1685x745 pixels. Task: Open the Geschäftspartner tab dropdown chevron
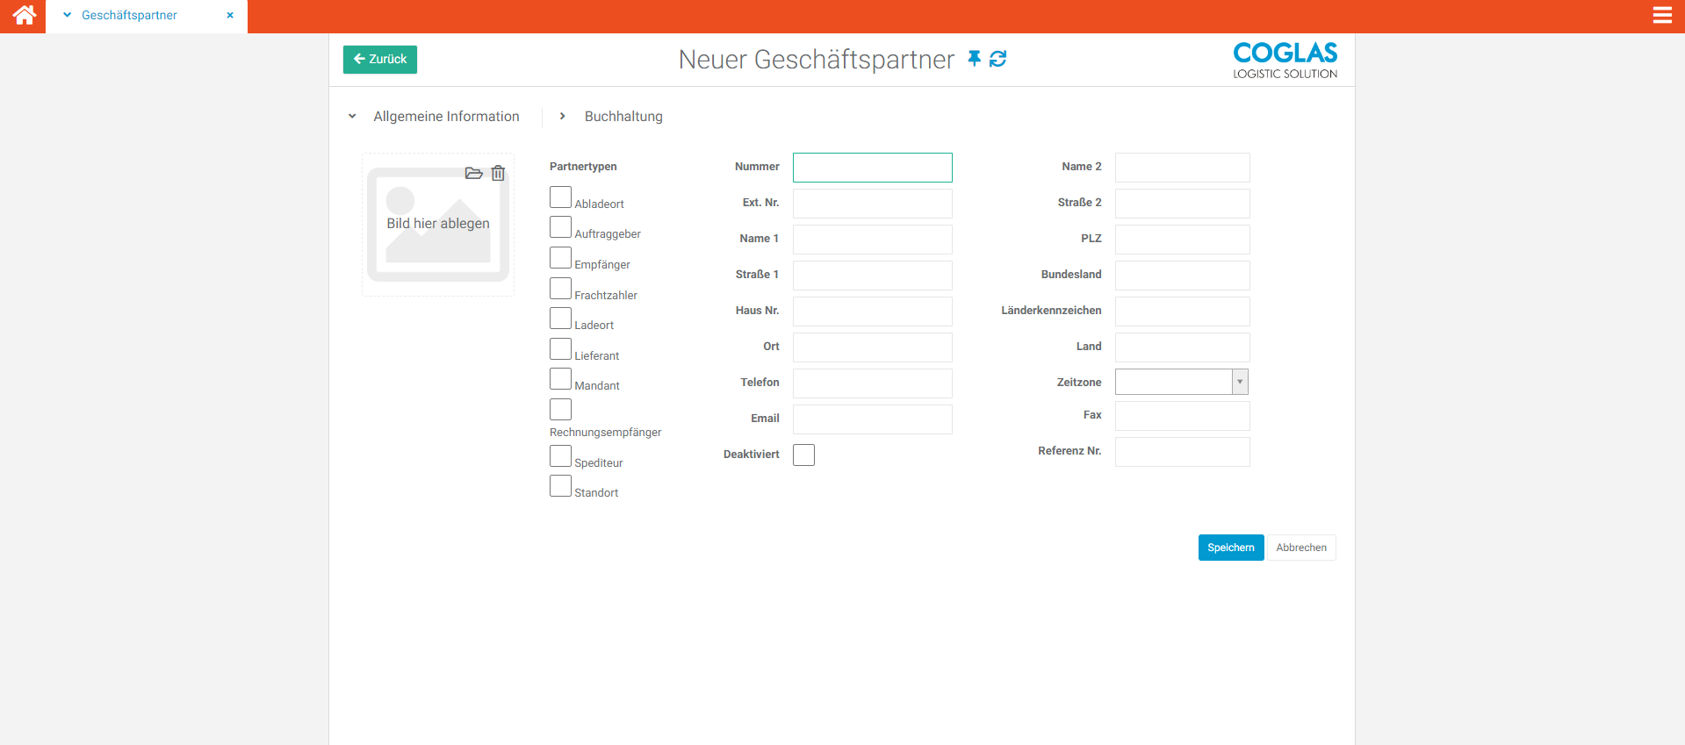[x=67, y=16]
